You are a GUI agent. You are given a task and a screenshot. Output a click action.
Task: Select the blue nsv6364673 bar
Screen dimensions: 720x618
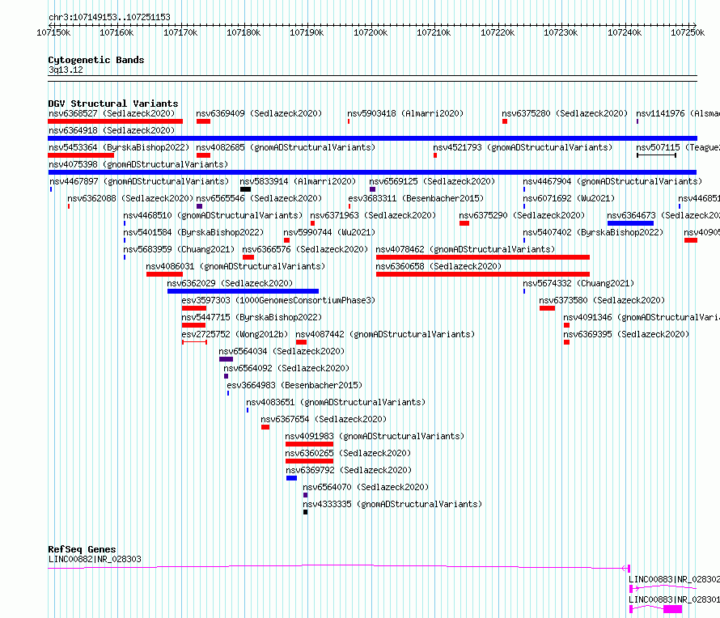point(630,223)
